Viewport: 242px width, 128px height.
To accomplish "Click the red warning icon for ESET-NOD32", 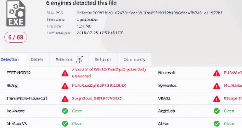I will click(x=65, y=73).
